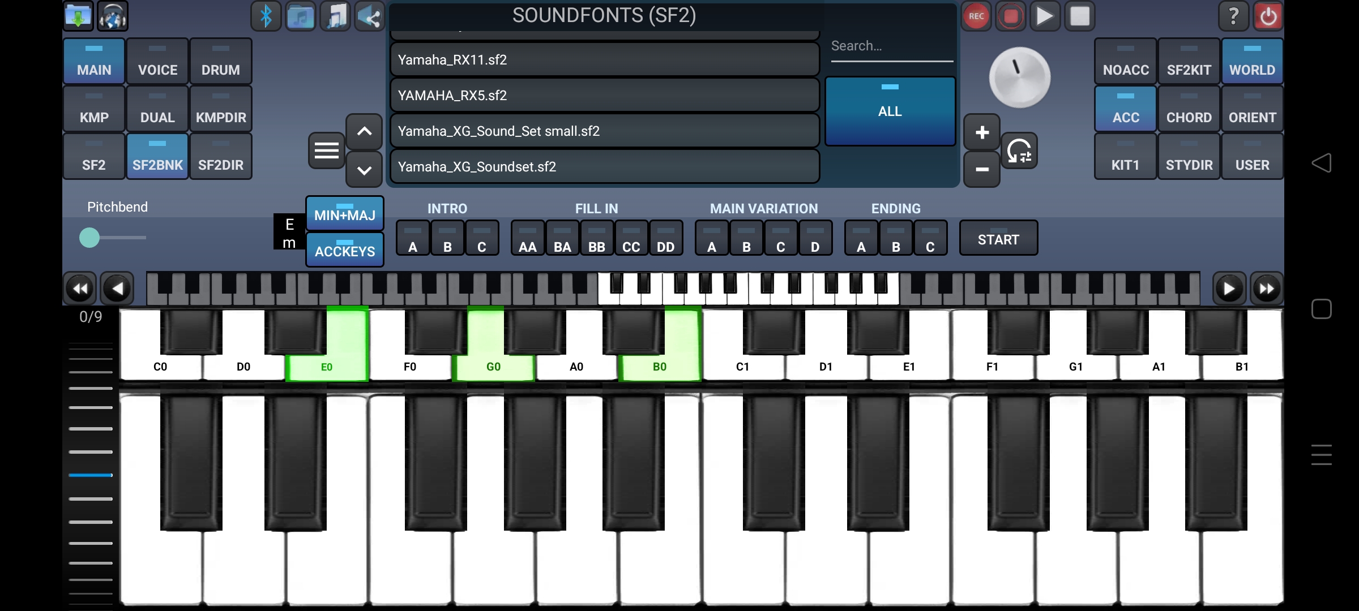This screenshot has height=611, width=1359.
Task: Open the help question mark icon
Action: [1233, 16]
